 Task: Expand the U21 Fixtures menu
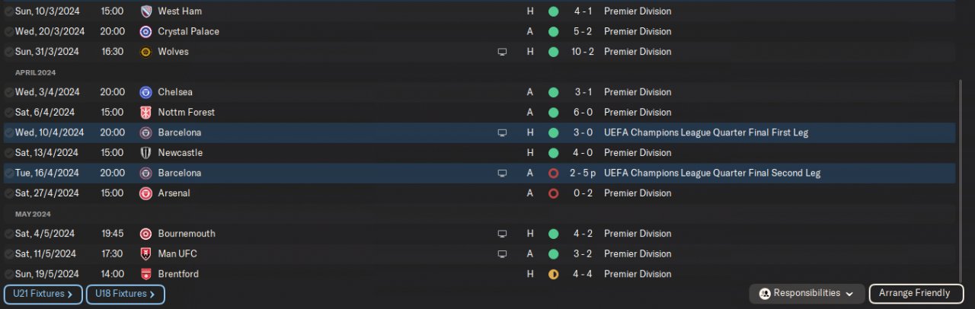[x=43, y=294]
